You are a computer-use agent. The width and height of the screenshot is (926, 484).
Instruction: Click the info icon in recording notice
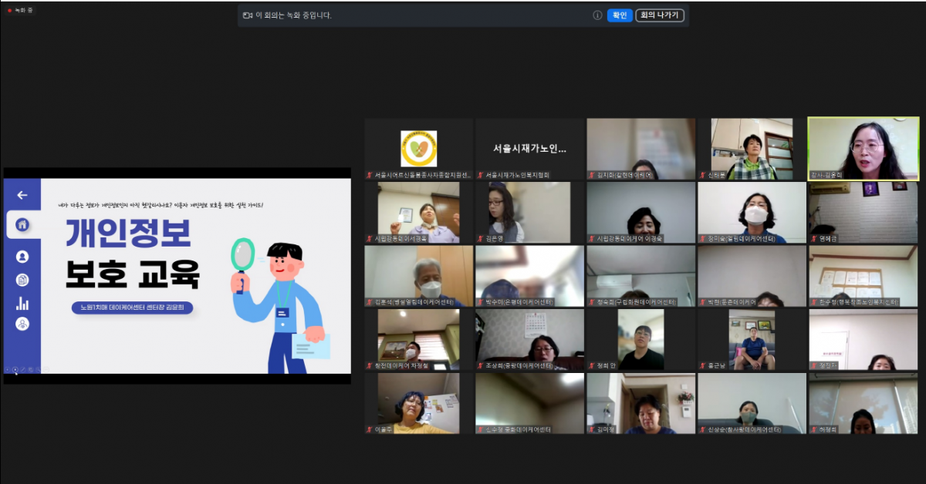597,15
